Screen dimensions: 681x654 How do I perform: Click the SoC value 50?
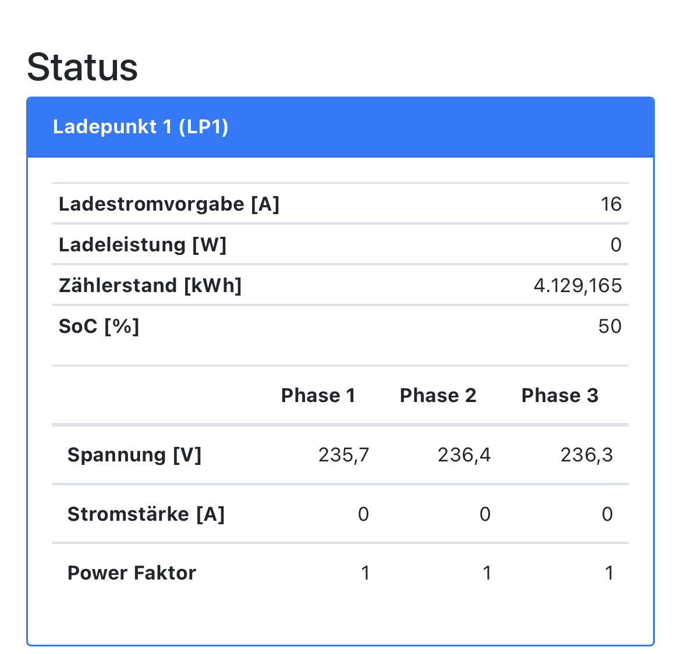609,326
